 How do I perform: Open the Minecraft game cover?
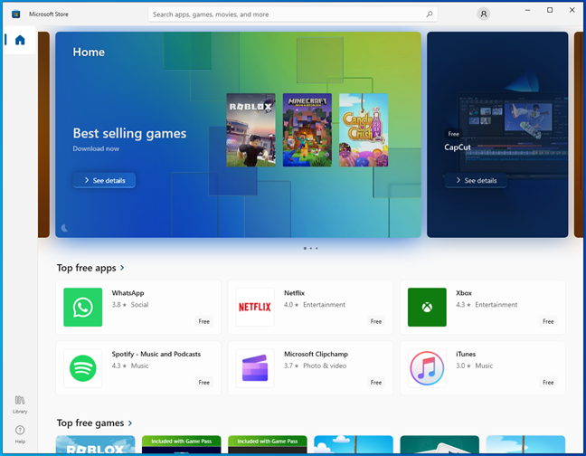pyautogui.click(x=307, y=130)
